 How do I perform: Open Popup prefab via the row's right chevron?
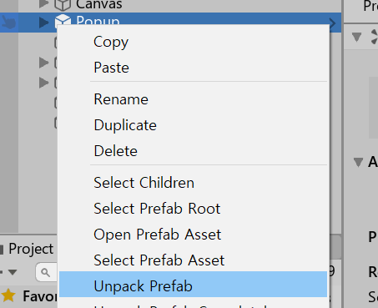(x=332, y=23)
